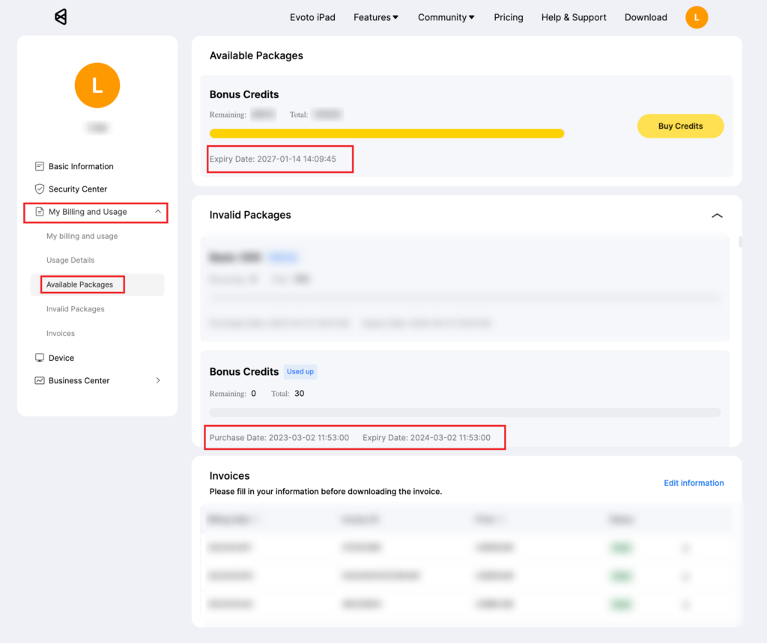Click the invoice information notice text
Viewport: 767px width, 643px height.
pos(326,491)
